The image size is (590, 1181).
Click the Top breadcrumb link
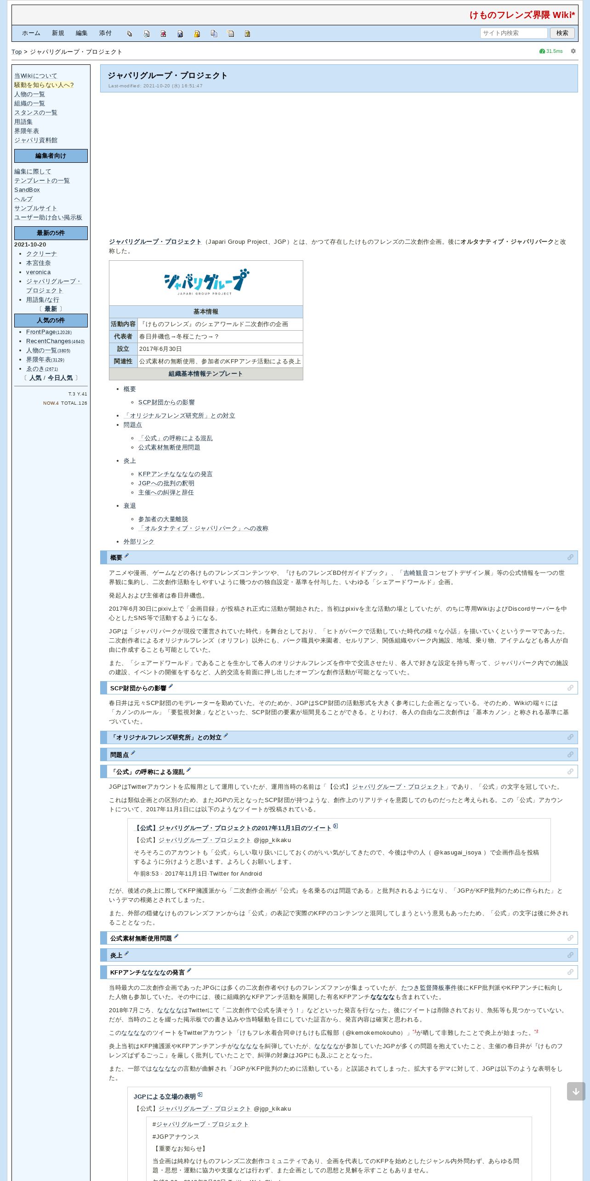tap(17, 52)
